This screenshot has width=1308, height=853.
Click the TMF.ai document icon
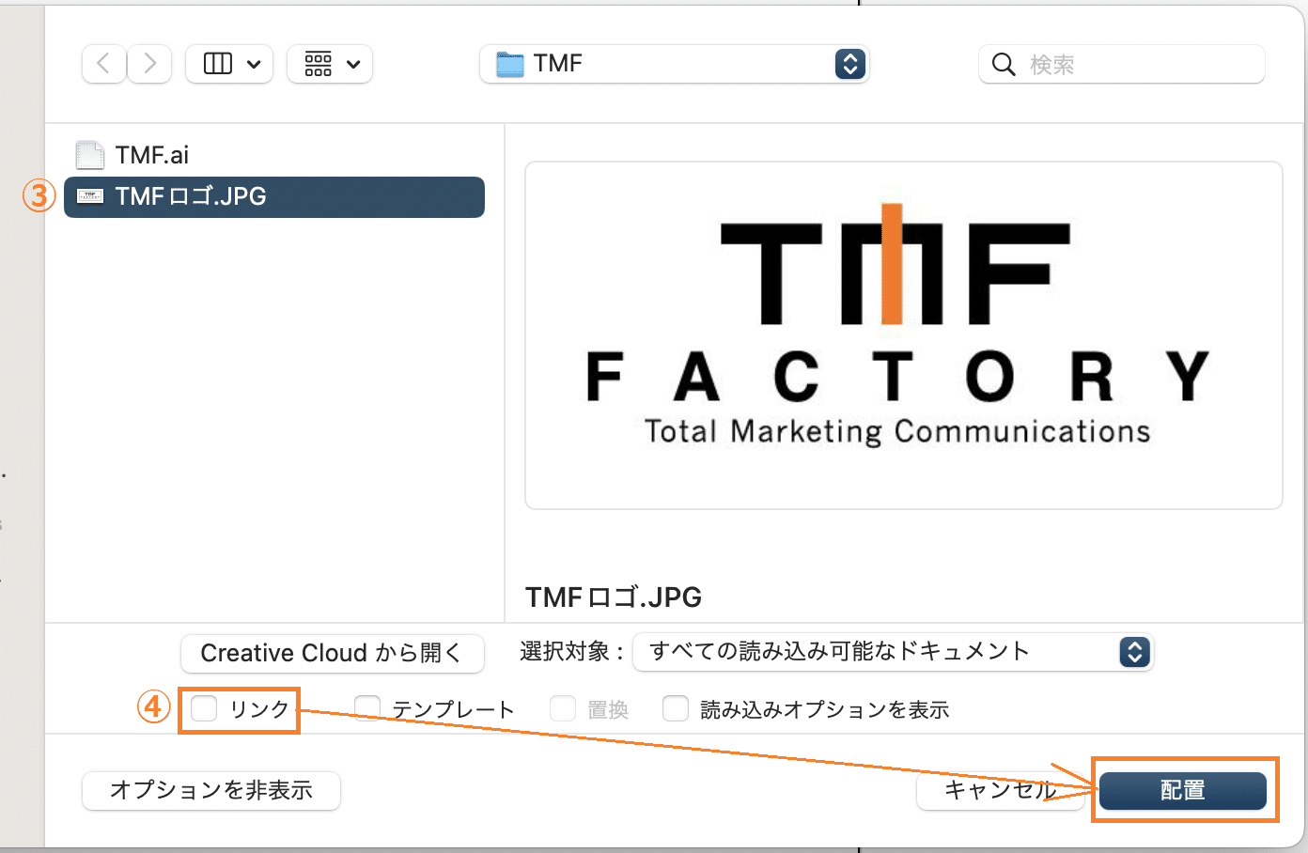pyautogui.click(x=89, y=155)
